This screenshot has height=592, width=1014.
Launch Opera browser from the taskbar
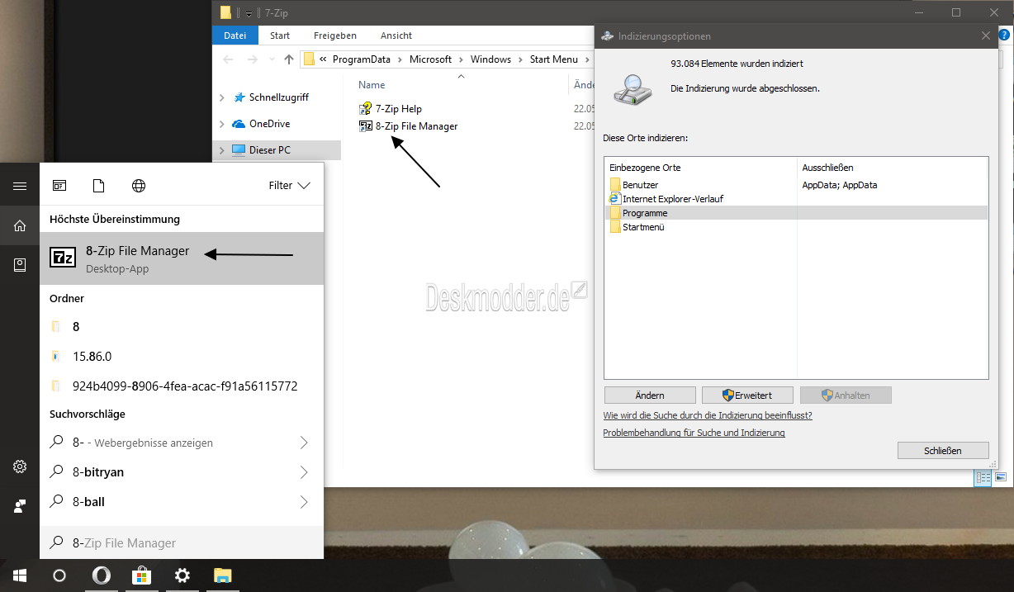(x=101, y=575)
